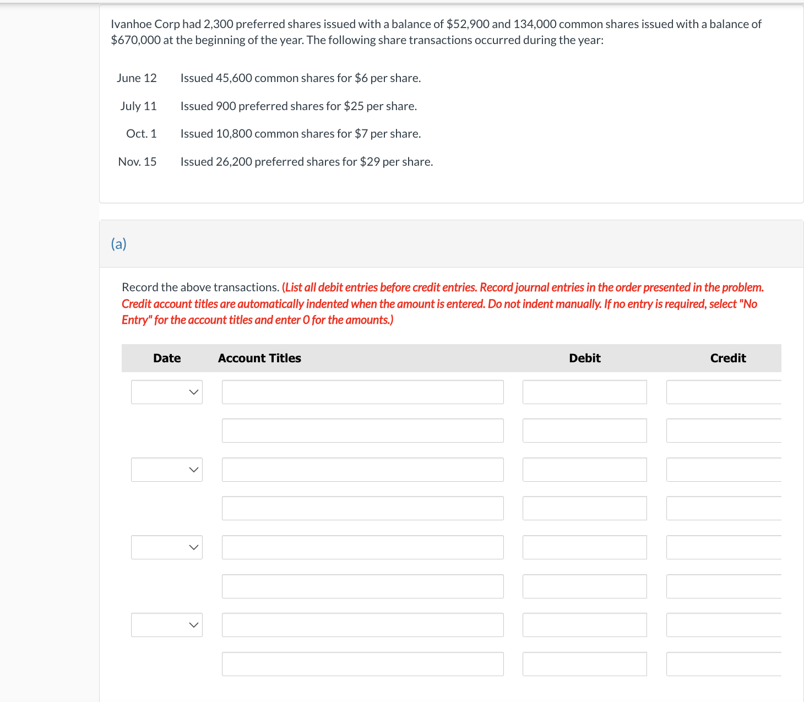Click the 'July 11' transaction date text
The height and width of the screenshot is (702, 804).
(x=138, y=106)
